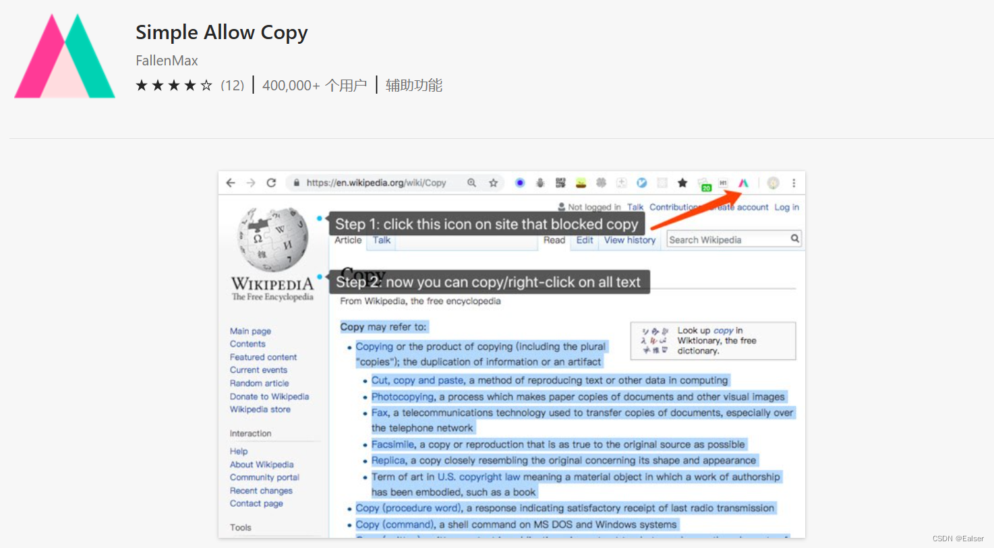Screen dimensions: 994x548
Task: Click the U.S. copyright law link
Action: click(x=479, y=477)
